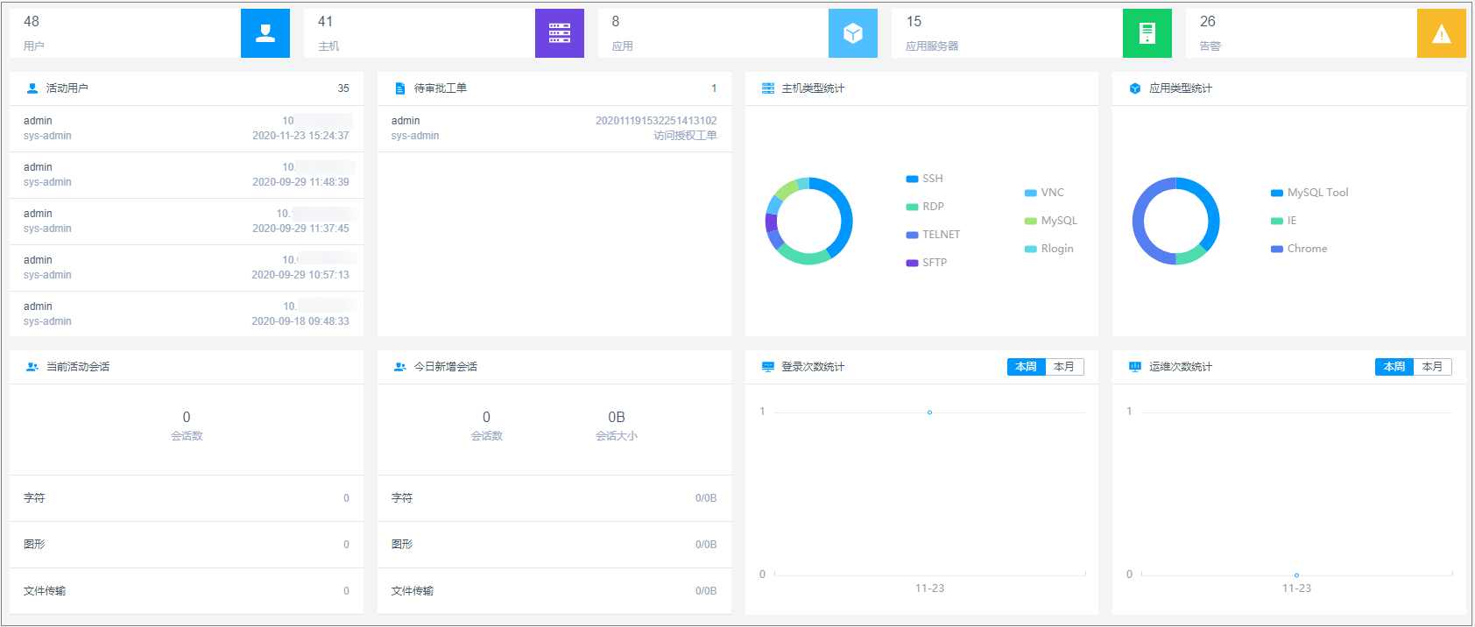Switch login statistics to 本月

coord(1064,367)
